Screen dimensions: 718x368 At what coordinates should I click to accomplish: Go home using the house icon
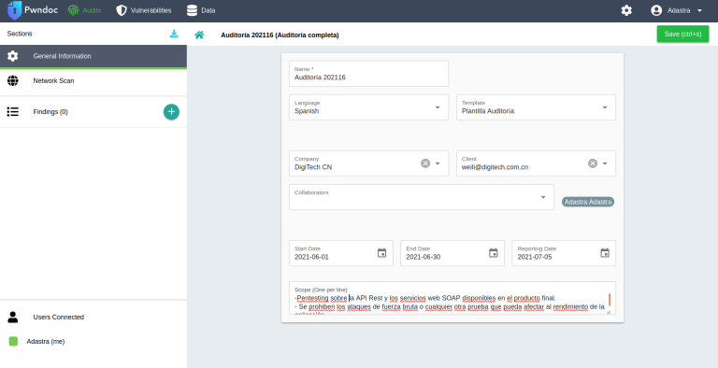(199, 35)
